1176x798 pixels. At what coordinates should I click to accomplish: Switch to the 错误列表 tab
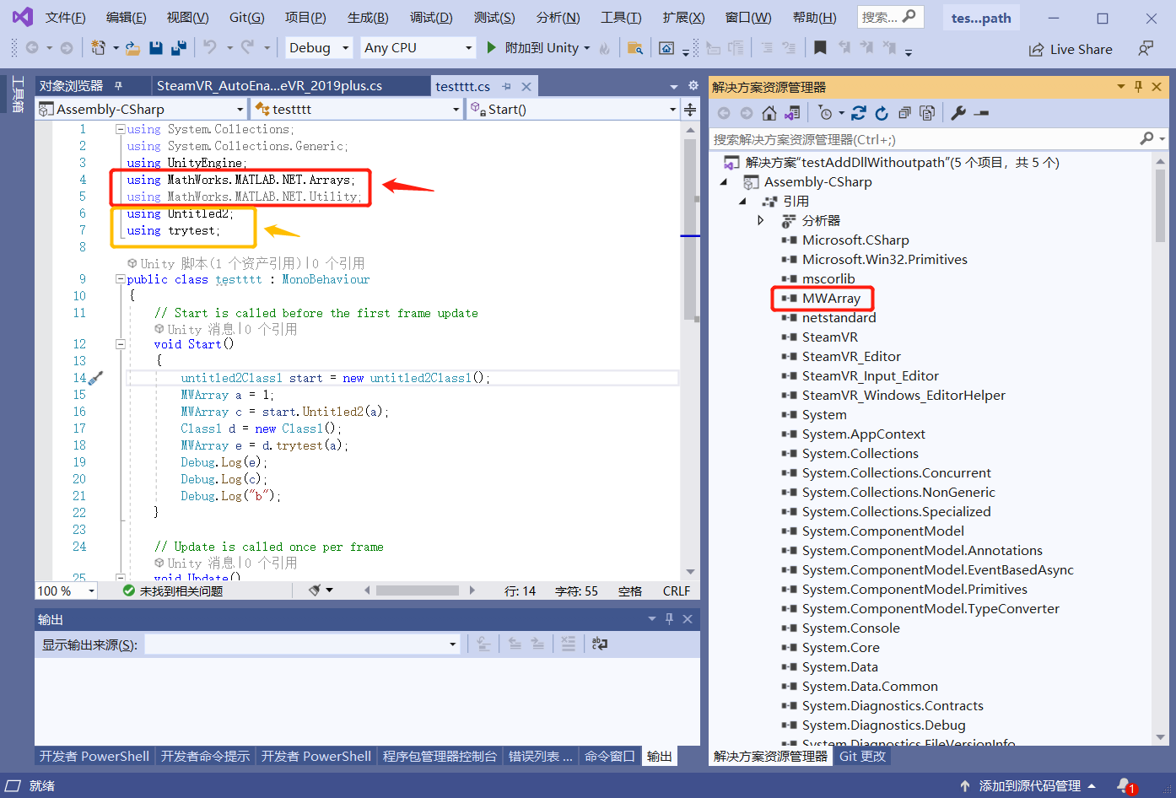click(540, 756)
